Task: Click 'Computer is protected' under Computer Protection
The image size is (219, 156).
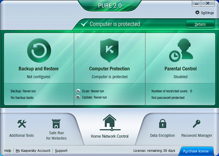Action: (x=109, y=77)
